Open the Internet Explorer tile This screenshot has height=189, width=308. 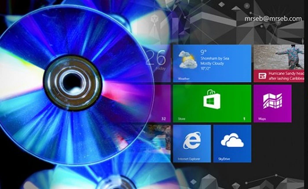click(192, 144)
